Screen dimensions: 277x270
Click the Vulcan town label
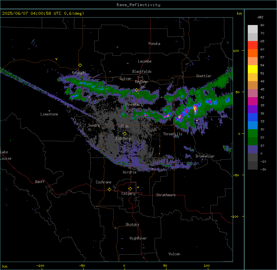(x=174, y=254)
